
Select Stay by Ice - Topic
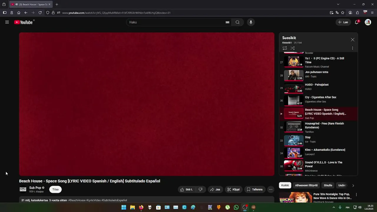[x=318, y=140]
